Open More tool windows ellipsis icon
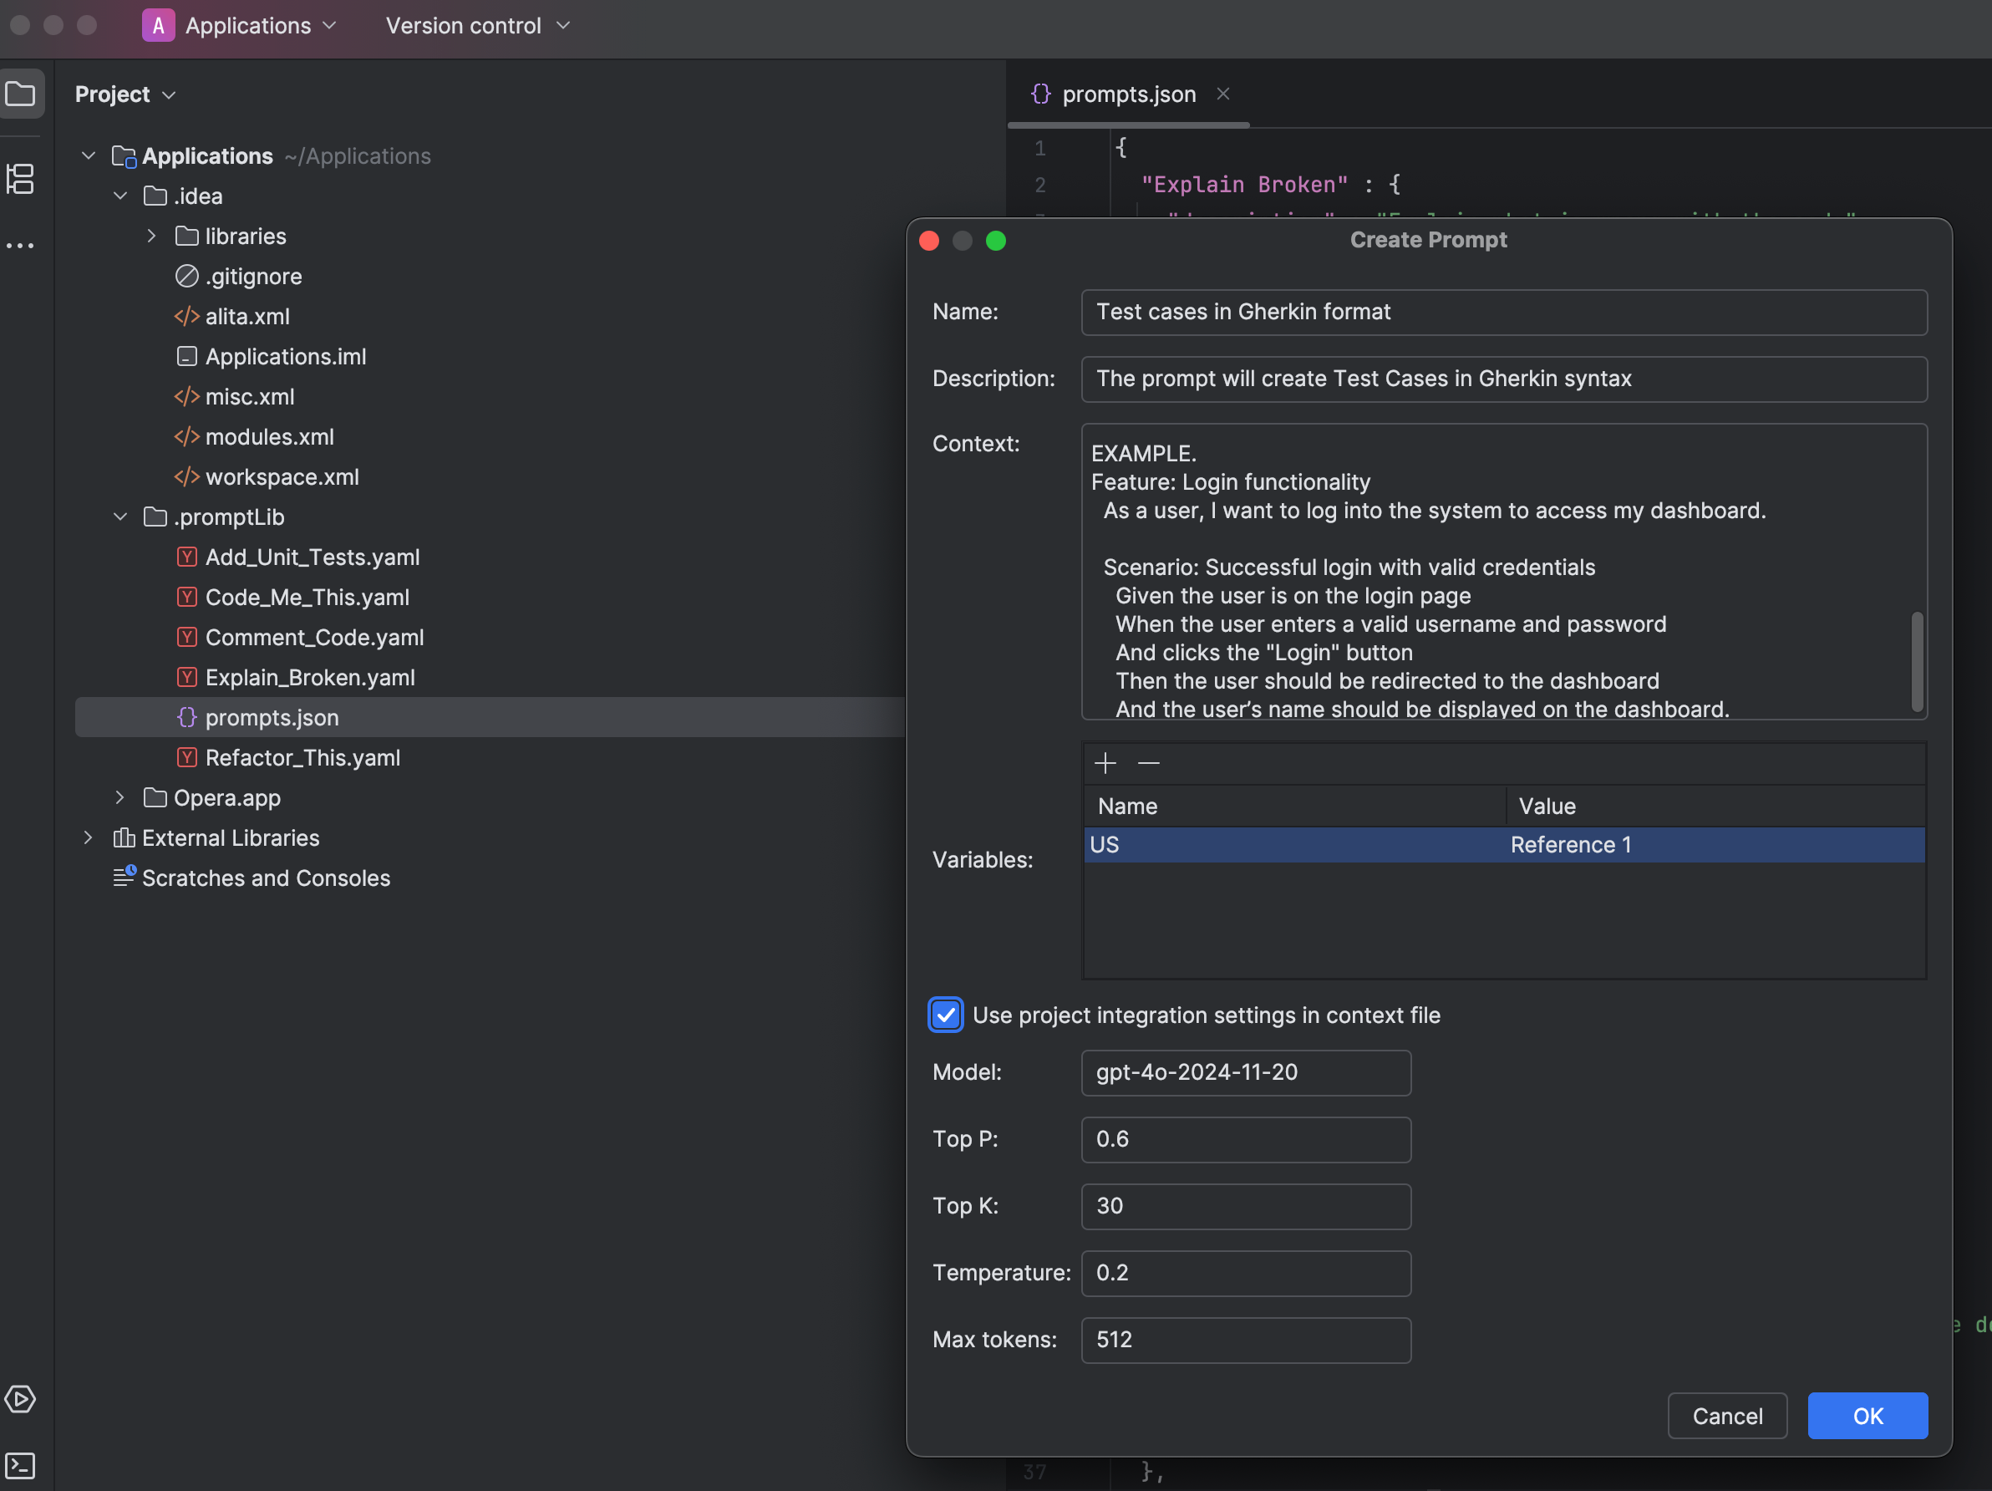Viewport: 1992px width, 1491px height. [x=20, y=245]
